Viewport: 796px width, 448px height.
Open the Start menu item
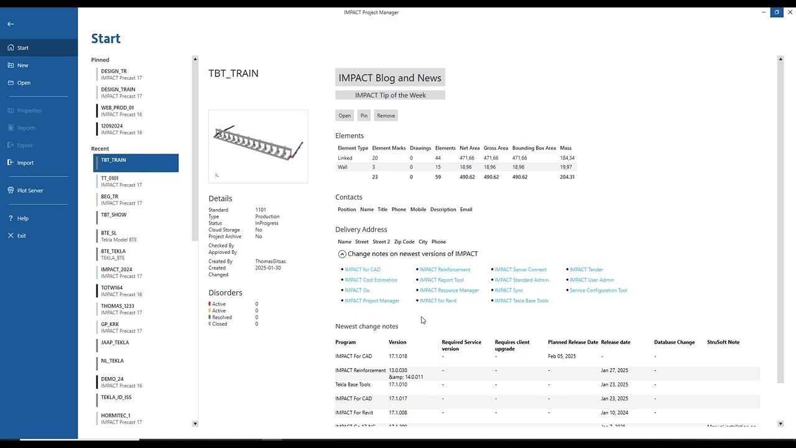point(39,48)
